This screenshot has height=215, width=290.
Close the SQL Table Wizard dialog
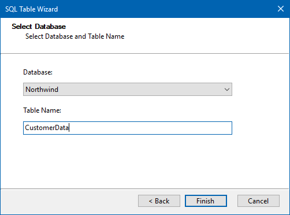(x=281, y=9)
